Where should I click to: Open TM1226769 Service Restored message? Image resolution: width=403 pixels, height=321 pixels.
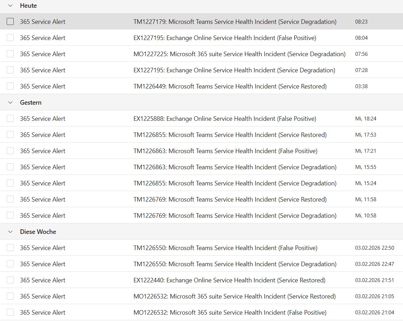pyautogui.click(x=230, y=199)
